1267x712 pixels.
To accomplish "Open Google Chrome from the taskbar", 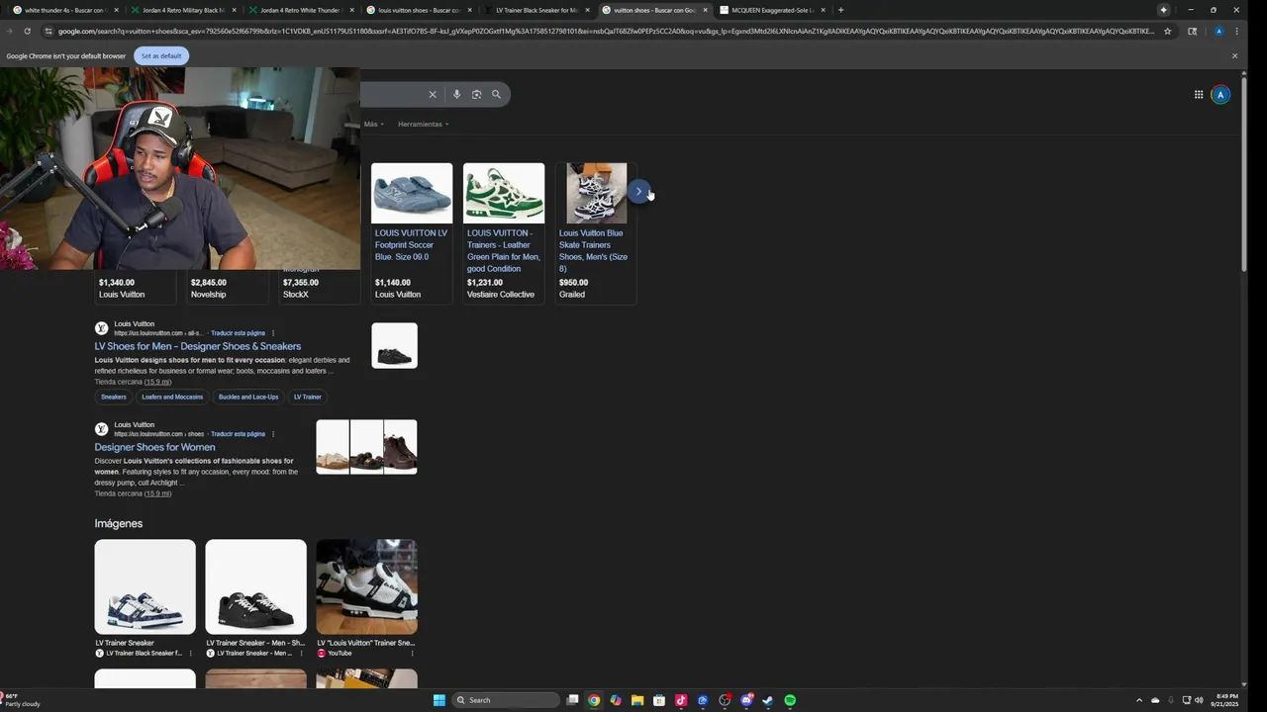I will pyautogui.click(x=594, y=700).
